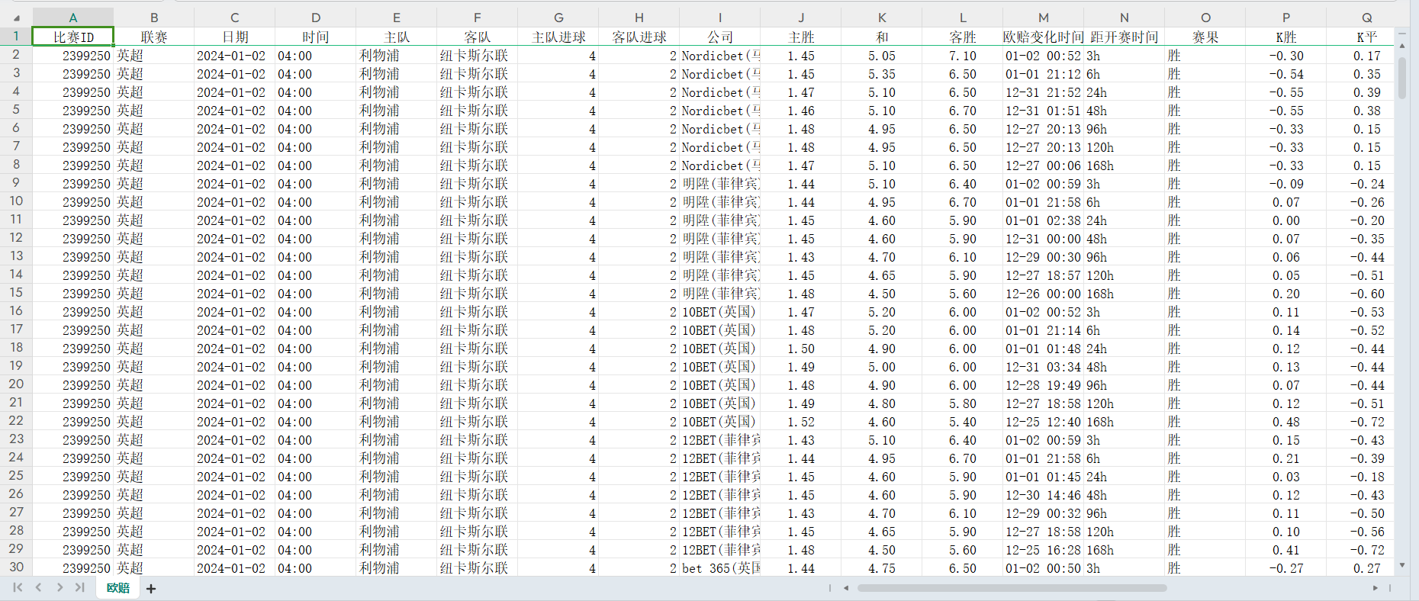Click 6.70 客胜 value in row 5
The image size is (1419, 601).
point(963,111)
